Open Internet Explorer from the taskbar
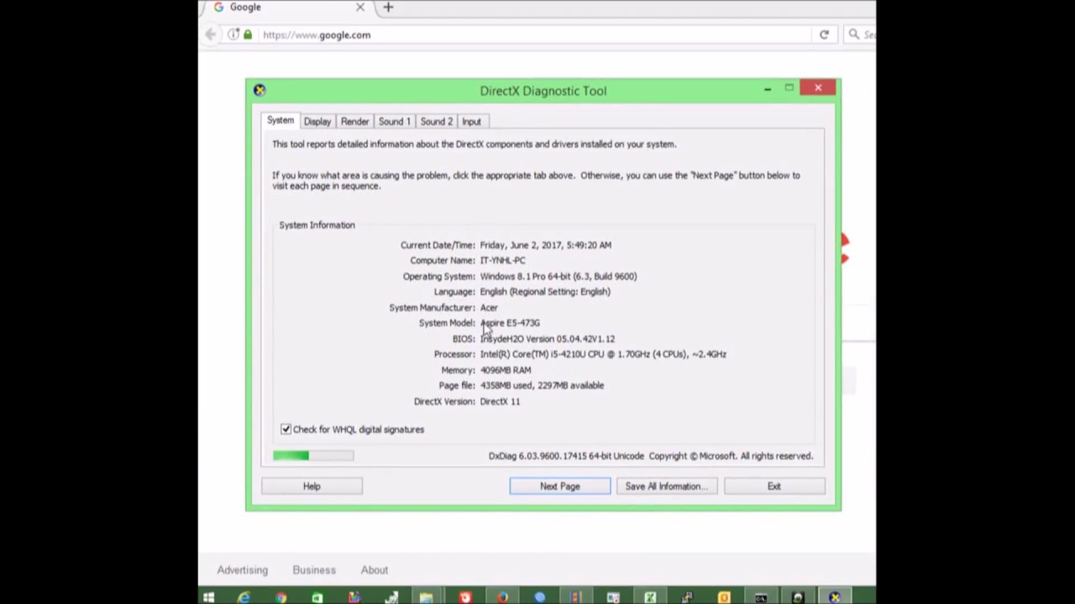1075x604 pixels. click(244, 597)
